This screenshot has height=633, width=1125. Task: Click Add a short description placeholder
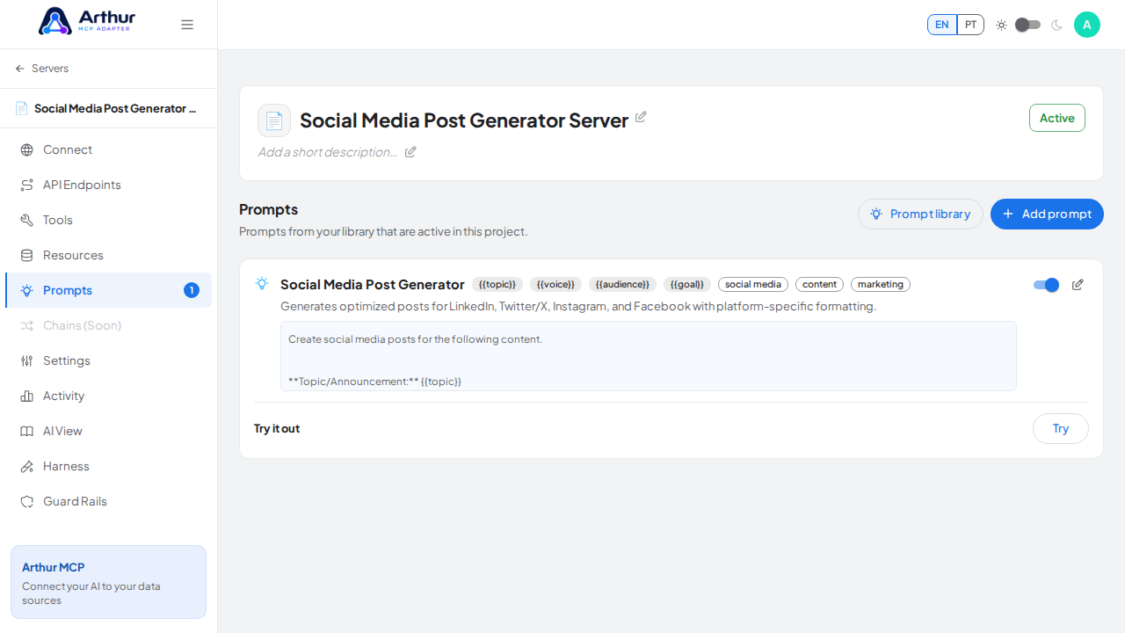pos(328,152)
